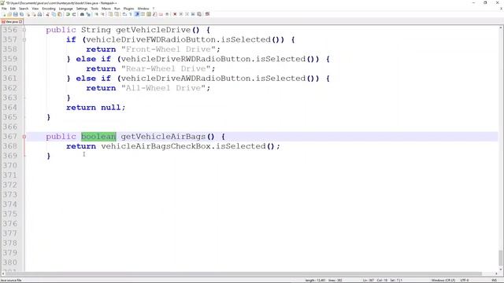Image resolution: width=504 pixels, height=283 pixels.
Task: Click Windows (CR LF) in the status bar
Action: click(443, 281)
